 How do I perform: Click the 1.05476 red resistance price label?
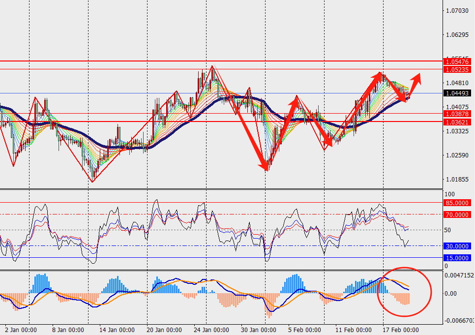457,61
